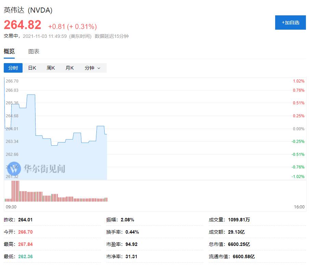
Task: Show the 月K monthly candlestick chart
Action: (70, 68)
